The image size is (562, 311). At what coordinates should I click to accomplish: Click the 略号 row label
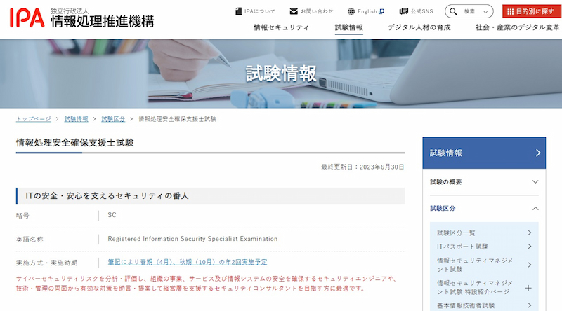click(22, 216)
